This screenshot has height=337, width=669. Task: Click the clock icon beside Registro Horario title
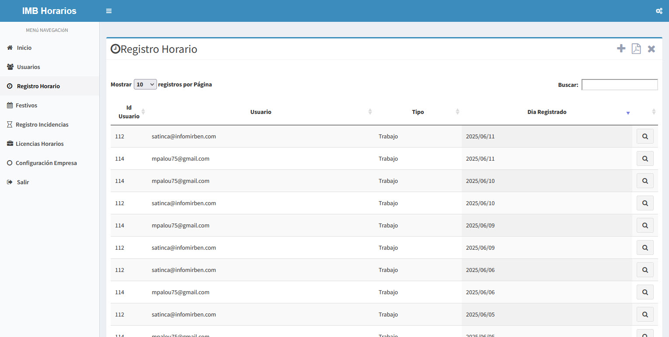(115, 49)
